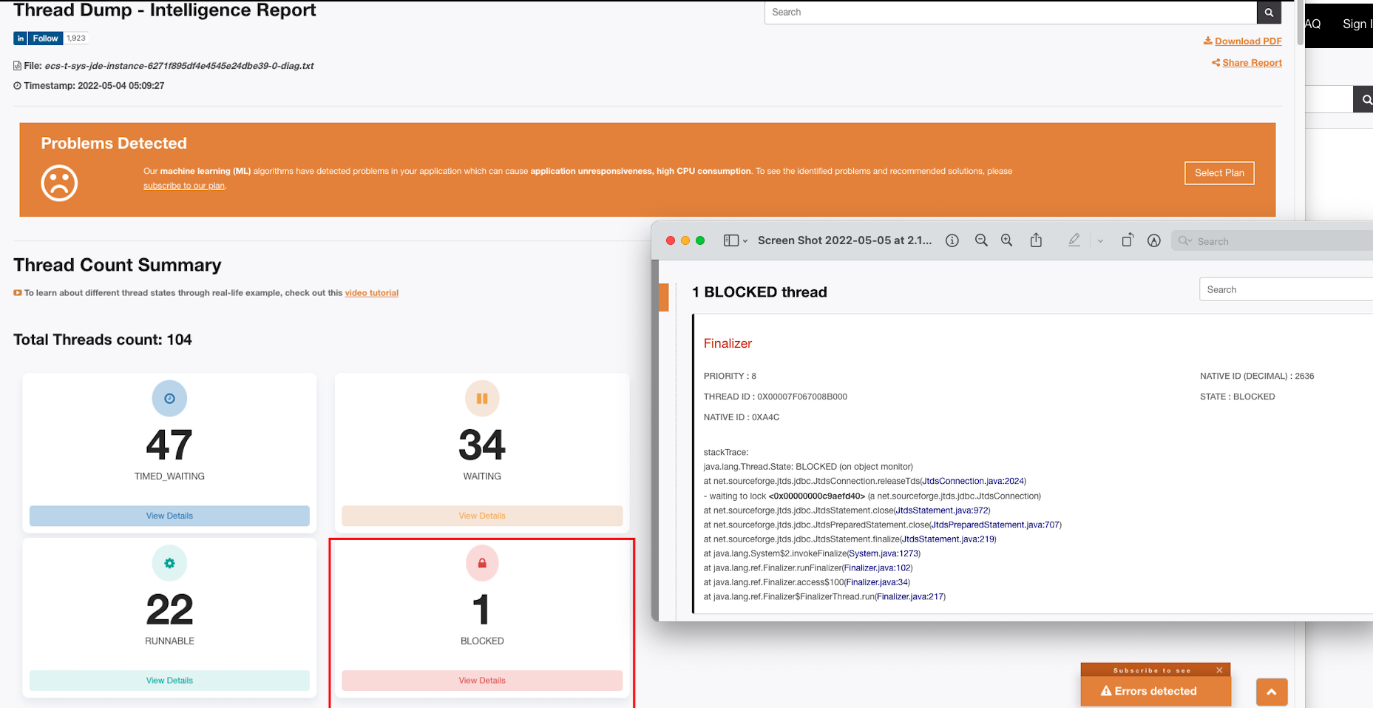Open the sidebar view menu in Preview
This screenshot has height=708, width=1373.
(x=735, y=240)
